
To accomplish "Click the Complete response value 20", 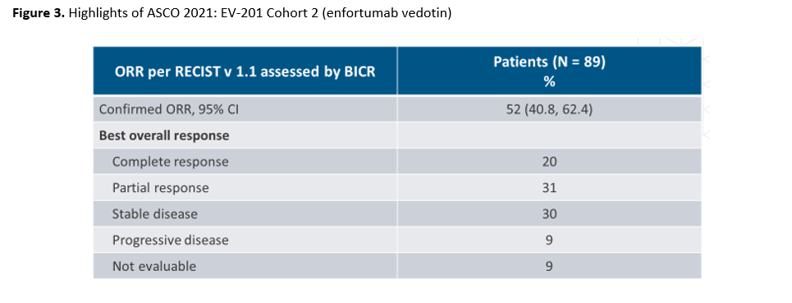I will [x=549, y=162].
